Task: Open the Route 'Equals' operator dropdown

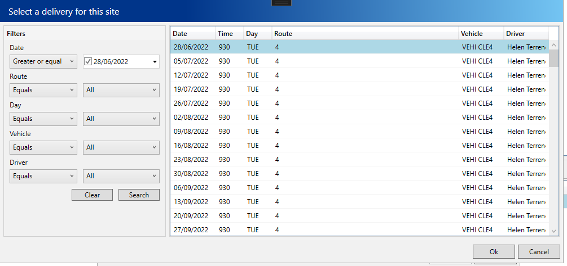Action: pyautogui.click(x=43, y=90)
